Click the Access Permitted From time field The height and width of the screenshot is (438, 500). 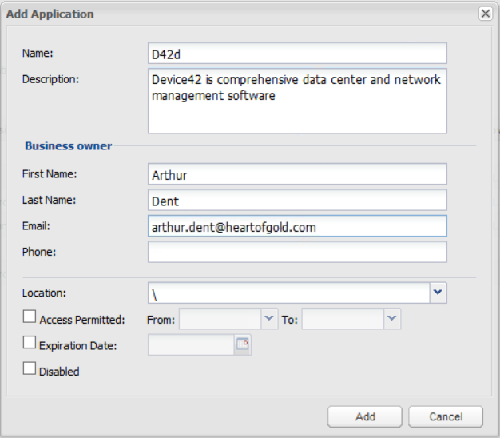tap(220, 318)
